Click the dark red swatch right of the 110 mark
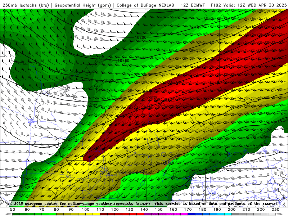 tap(104, 214)
